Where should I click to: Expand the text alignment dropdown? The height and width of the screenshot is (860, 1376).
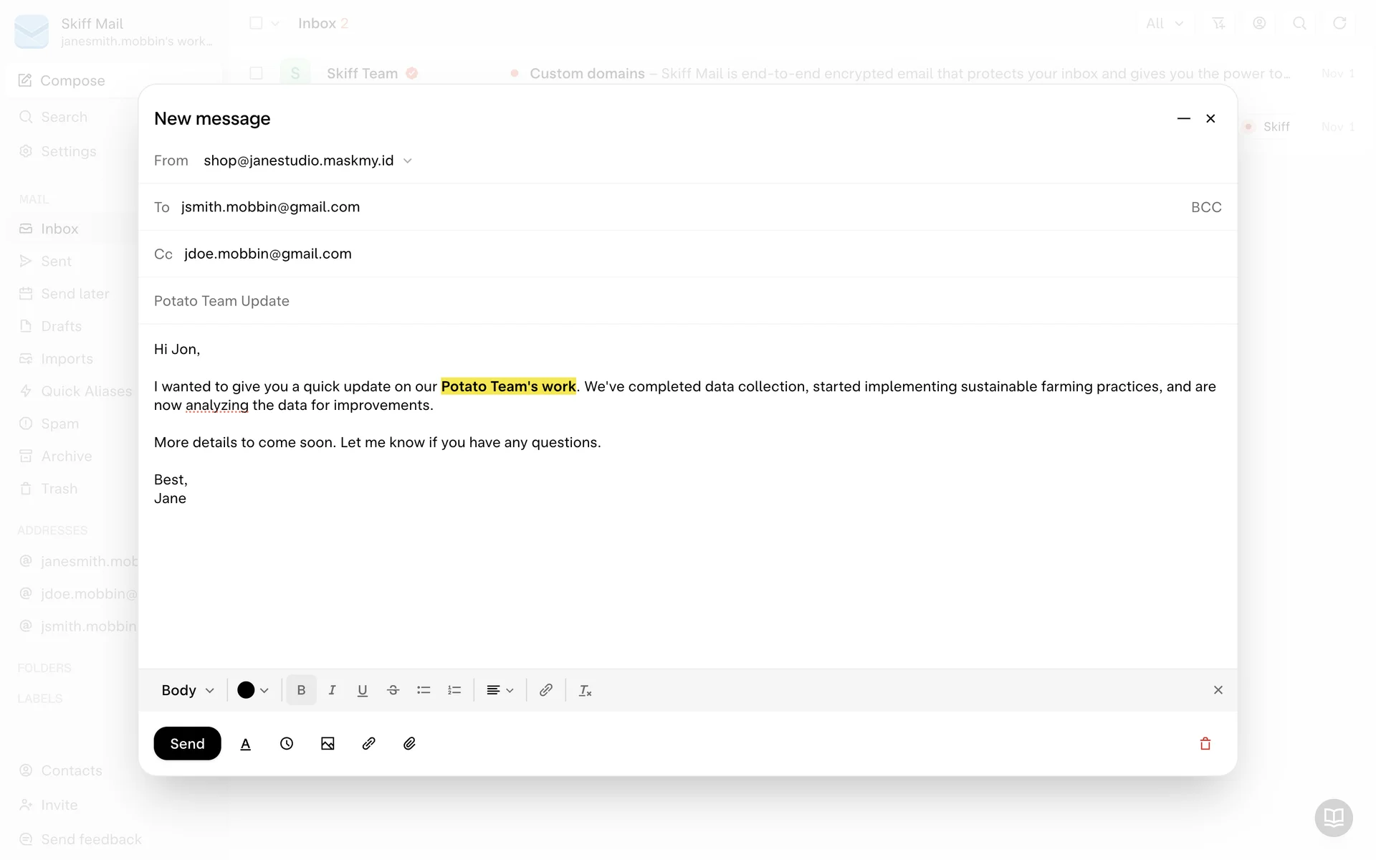click(500, 690)
